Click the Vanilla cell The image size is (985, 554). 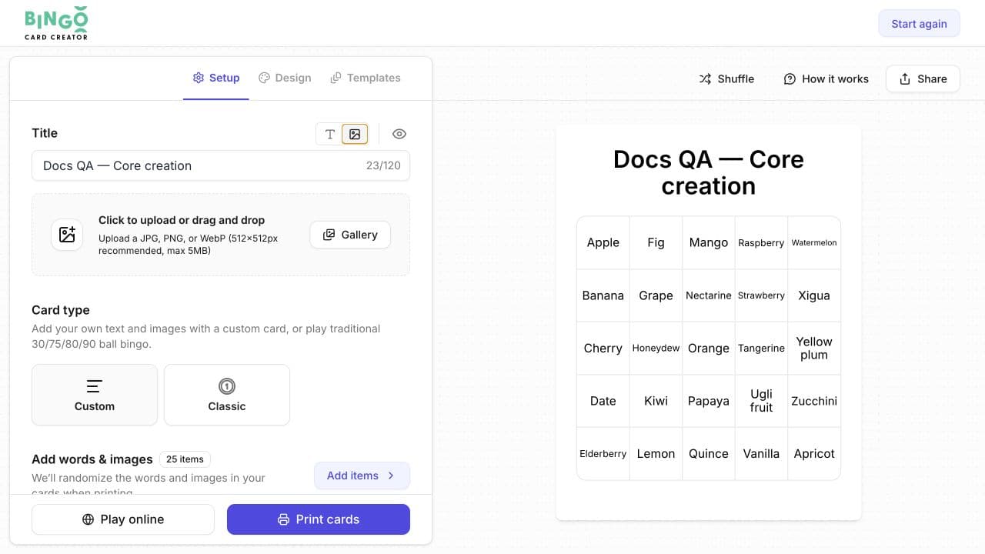(761, 454)
